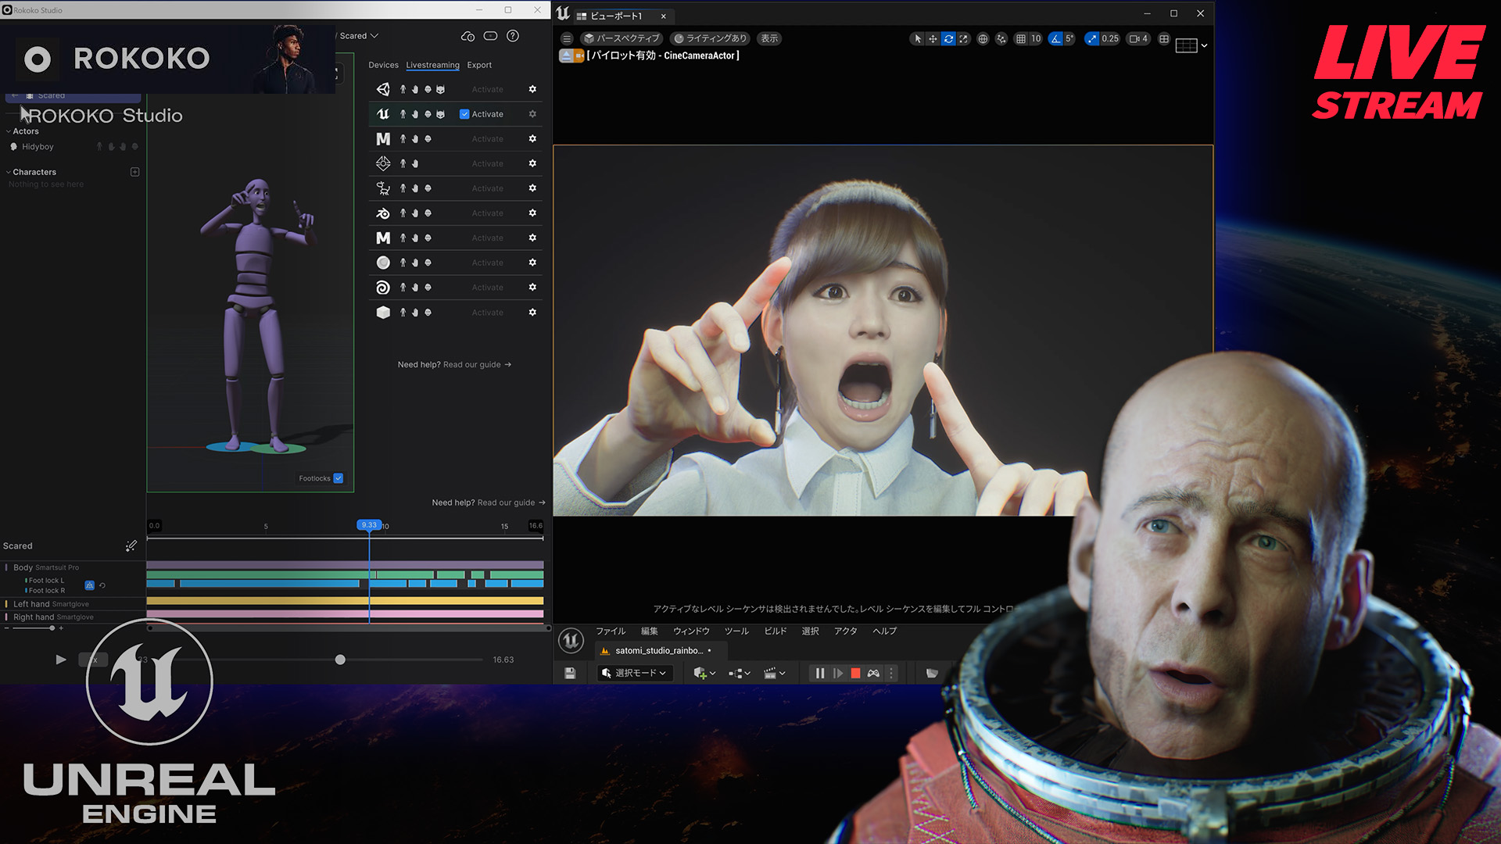Toggle rotation snap angle icon in Unreal
The height and width of the screenshot is (844, 1501).
(x=1055, y=38)
